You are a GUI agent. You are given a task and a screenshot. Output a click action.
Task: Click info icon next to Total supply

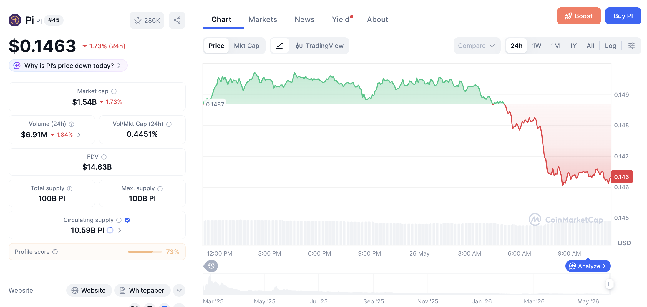tap(70, 188)
